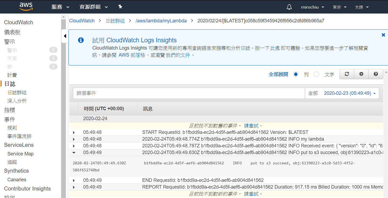Click the CloudWatch breadcrumb link
Screen dimensions: 388x198
click(x=82, y=21)
